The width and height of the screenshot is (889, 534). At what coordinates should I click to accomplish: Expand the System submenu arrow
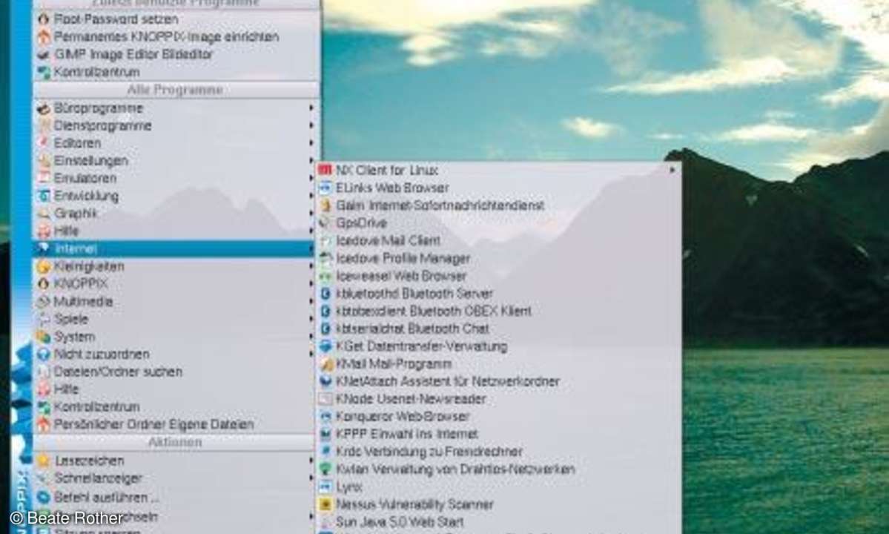click(x=311, y=336)
